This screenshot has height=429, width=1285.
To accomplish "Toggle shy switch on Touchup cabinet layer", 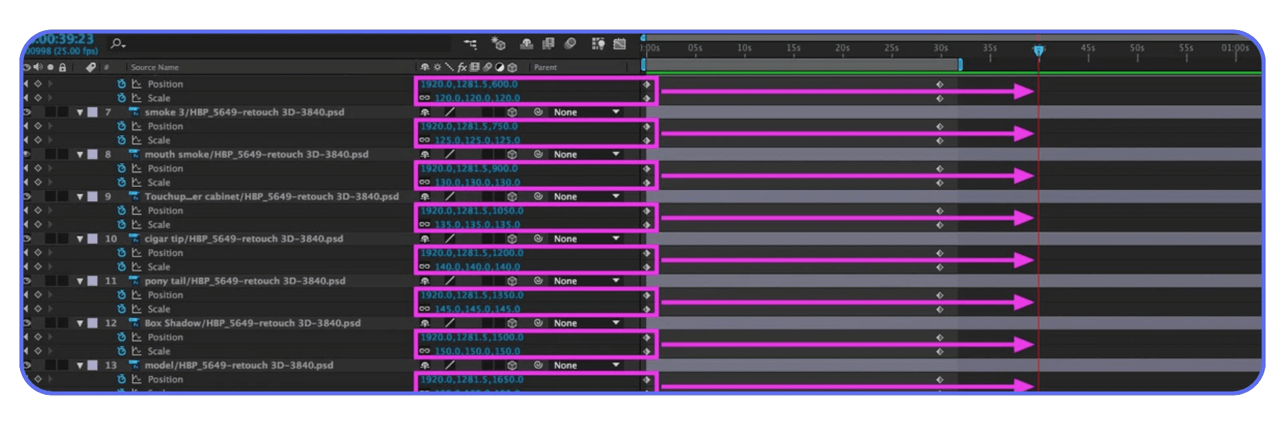I will click(x=424, y=196).
